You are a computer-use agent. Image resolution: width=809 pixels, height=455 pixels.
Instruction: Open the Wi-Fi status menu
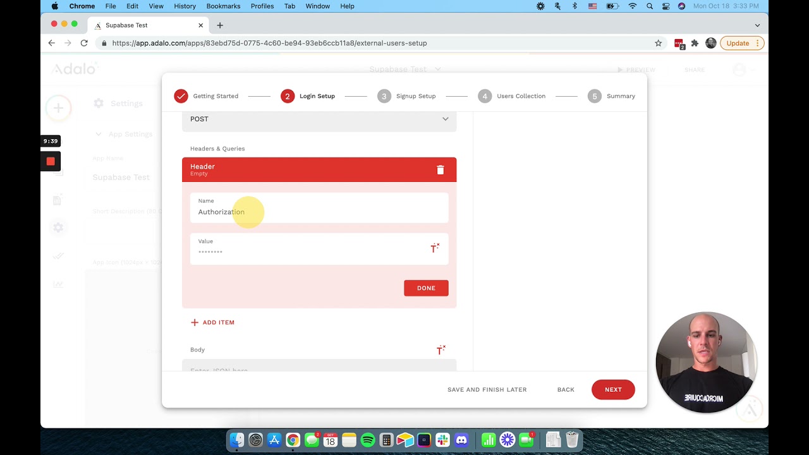633,6
